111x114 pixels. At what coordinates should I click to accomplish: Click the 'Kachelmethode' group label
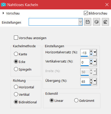tap(24, 46)
